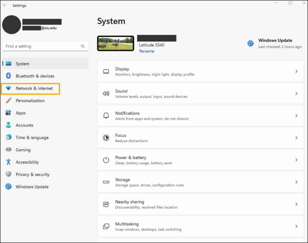Click the Multitasking windows icon
The width and height of the screenshot is (308, 243).
106,226
